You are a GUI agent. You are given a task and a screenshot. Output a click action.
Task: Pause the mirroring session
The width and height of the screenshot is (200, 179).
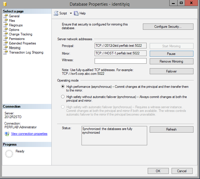[x=171, y=54]
